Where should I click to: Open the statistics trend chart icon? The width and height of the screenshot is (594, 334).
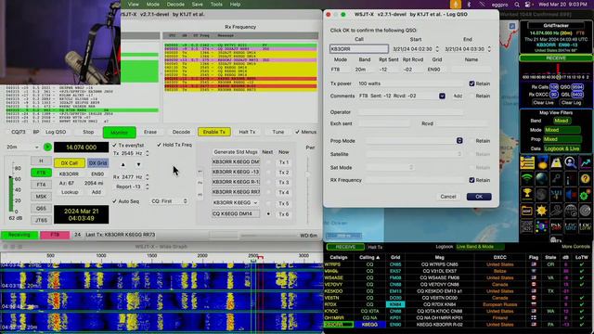[x=586, y=163]
